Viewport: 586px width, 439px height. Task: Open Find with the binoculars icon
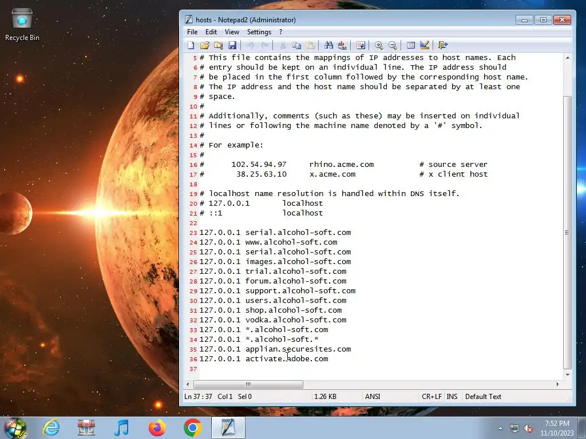tap(328, 46)
